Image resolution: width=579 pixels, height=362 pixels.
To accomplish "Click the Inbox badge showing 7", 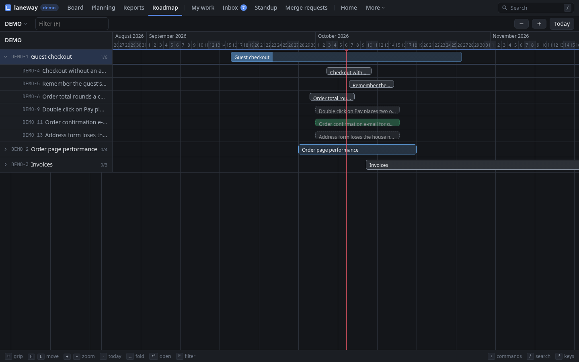I will (244, 8).
